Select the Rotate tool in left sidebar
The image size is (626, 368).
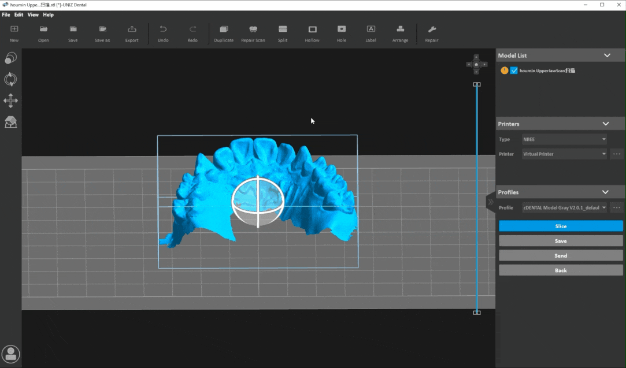(10, 80)
